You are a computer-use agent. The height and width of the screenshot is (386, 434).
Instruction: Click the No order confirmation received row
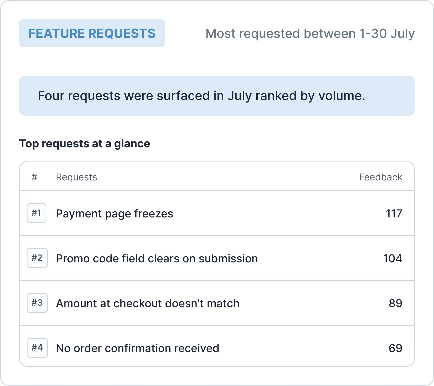click(217, 346)
